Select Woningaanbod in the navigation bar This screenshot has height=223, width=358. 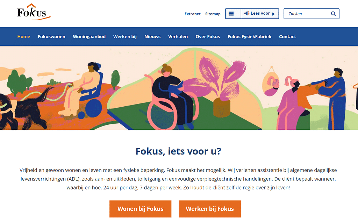pos(89,37)
